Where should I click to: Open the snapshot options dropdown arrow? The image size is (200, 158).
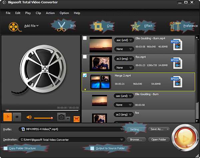click(68, 119)
